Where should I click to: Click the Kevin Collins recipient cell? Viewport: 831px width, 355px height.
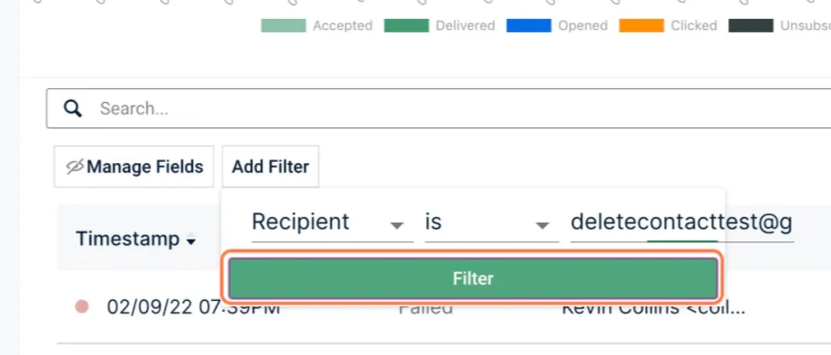pos(653,307)
